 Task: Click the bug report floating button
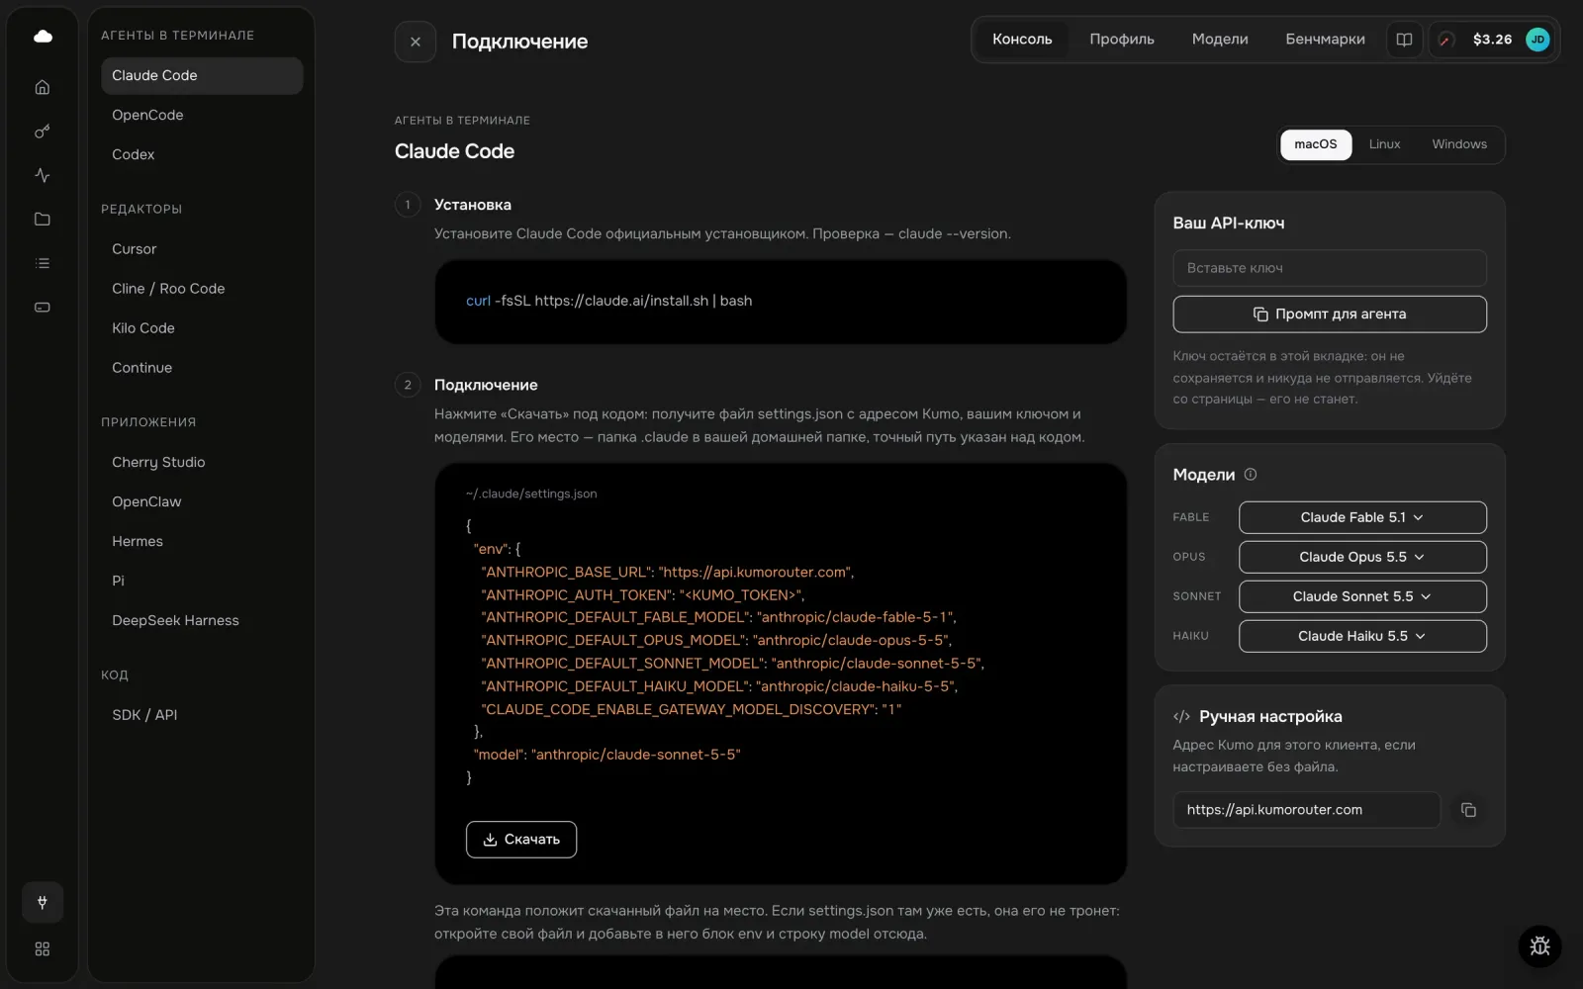(1540, 946)
